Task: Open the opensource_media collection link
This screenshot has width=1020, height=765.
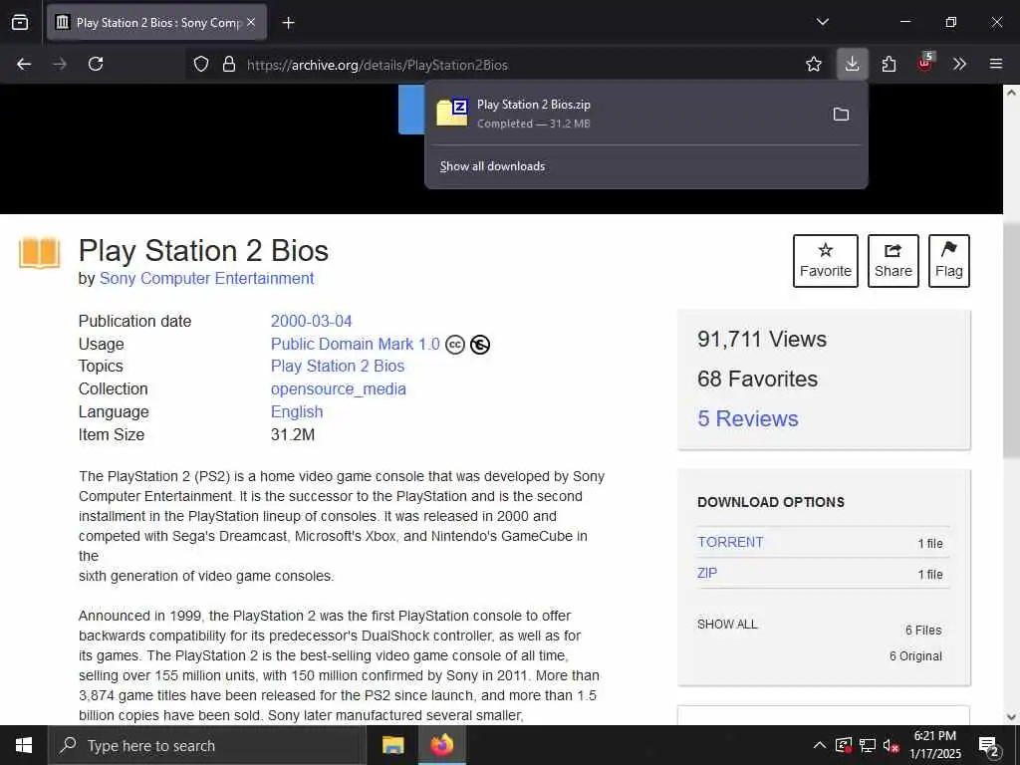Action: tap(339, 389)
